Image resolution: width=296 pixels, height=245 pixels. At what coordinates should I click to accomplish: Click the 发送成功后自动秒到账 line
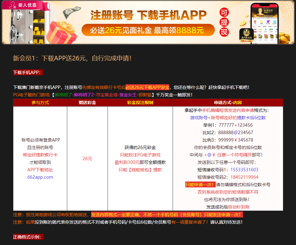pyautogui.click(x=228, y=207)
